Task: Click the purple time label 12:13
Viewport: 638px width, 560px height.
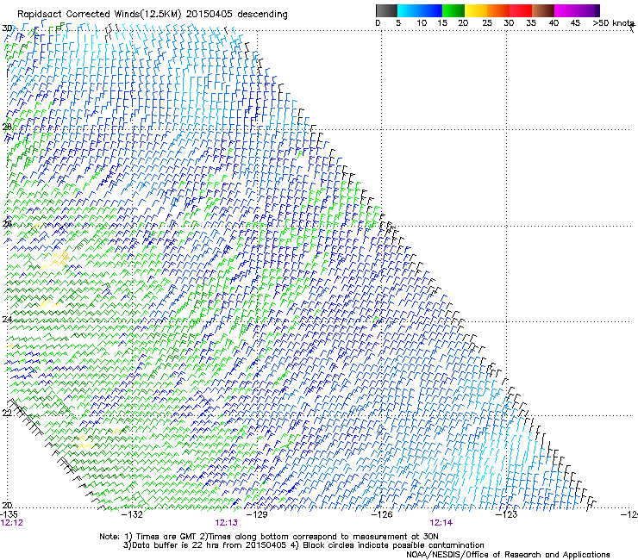Action: click(x=226, y=523)
